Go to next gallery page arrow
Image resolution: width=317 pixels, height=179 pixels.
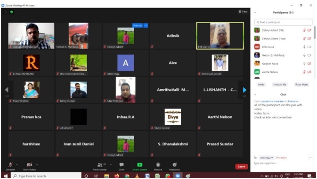244,90
